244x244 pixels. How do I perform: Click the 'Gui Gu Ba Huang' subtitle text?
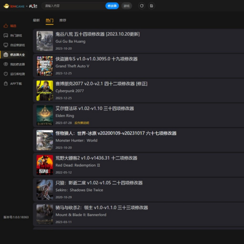coord(70,41)
